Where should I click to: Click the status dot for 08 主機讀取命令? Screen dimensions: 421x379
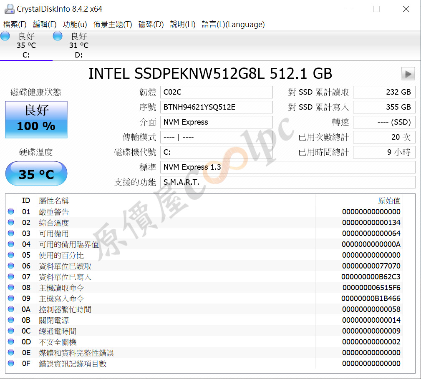[x=11, y=288]
